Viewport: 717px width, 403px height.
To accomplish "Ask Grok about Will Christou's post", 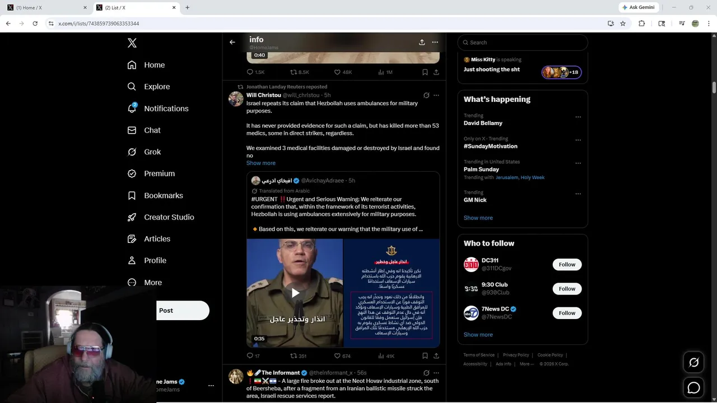I will click(x=426, y=95).
